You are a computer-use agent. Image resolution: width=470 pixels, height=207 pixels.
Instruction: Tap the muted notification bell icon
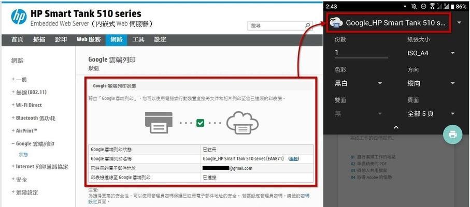[415, 6]
